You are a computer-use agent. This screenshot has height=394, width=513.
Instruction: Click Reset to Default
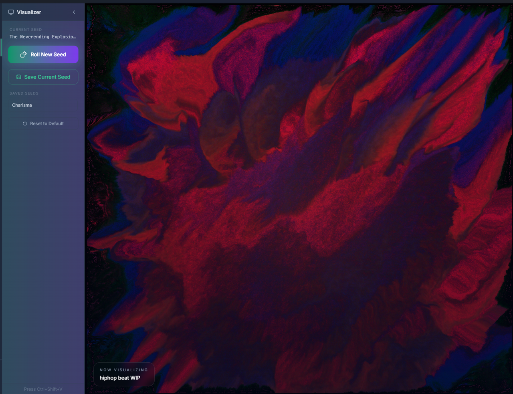[43, 123]
